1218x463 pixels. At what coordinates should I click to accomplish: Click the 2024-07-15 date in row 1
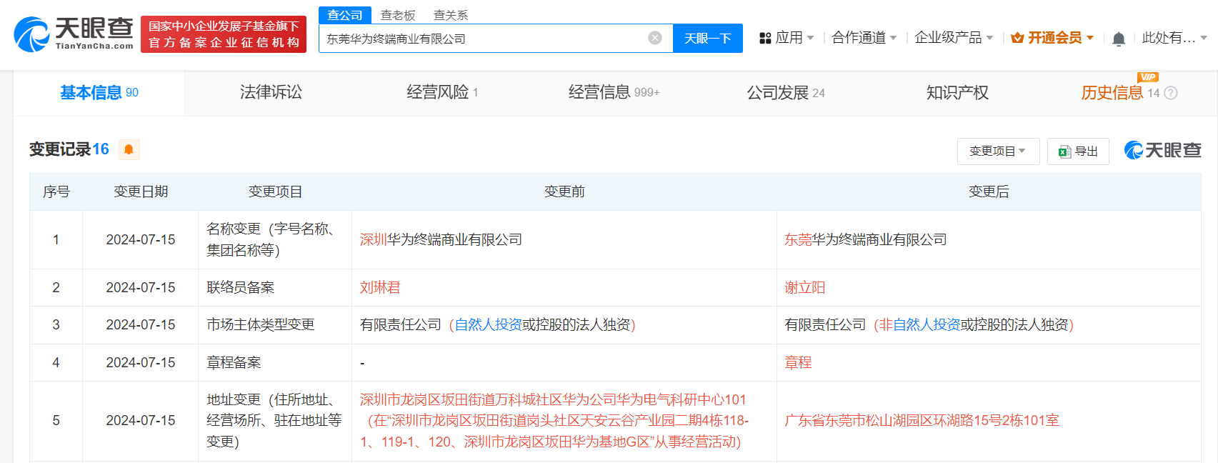(141, 240)
